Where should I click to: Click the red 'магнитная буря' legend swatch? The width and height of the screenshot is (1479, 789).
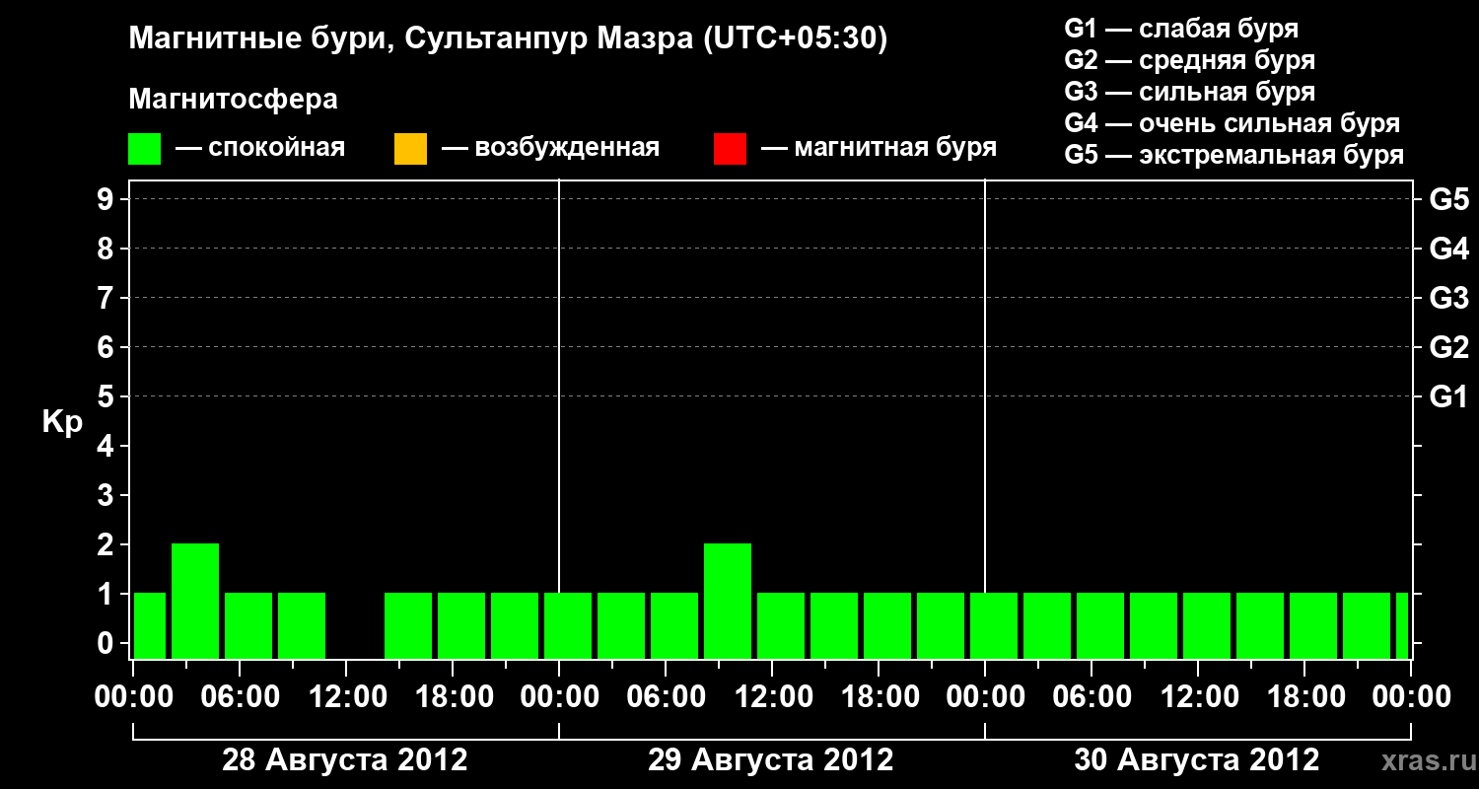click(730, 149)
